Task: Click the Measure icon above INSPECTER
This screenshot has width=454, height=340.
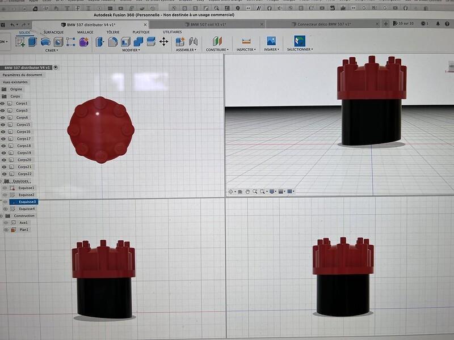Action: (x=246, y=41)
